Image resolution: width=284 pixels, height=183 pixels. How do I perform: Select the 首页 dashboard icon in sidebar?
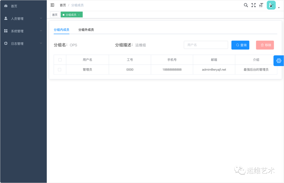6,6
